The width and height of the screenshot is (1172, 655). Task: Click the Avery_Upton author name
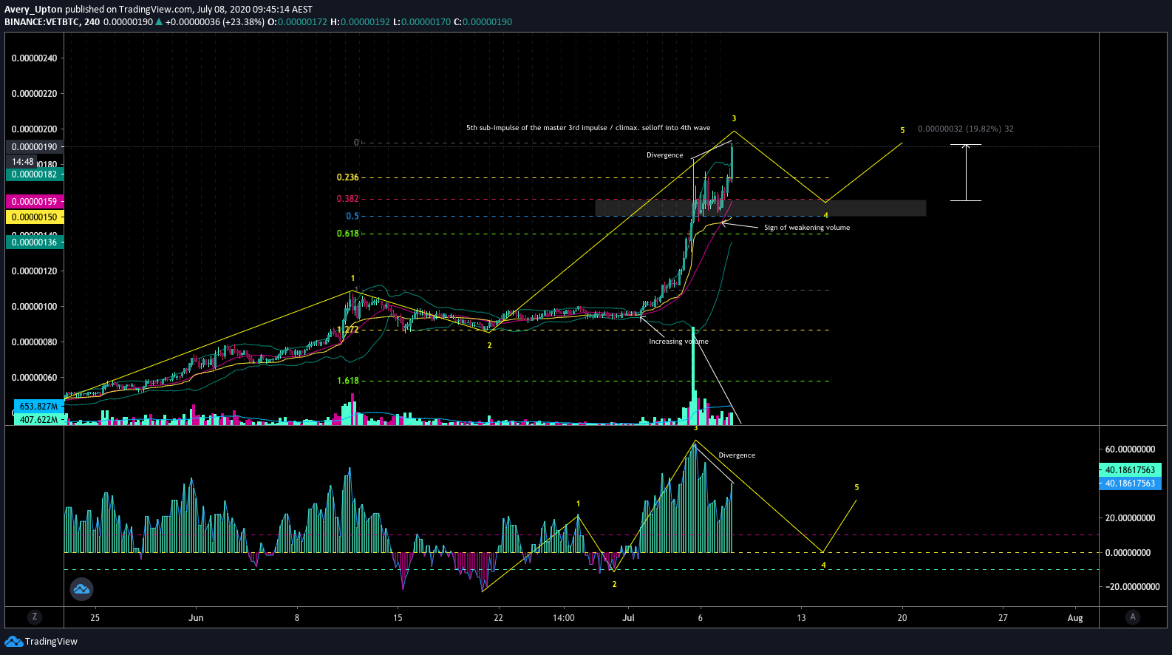point(33,10)
